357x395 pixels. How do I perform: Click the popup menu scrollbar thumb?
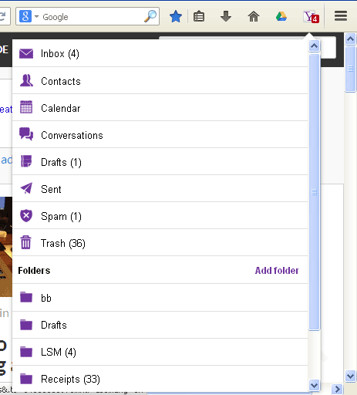click(x=314, y=192)
